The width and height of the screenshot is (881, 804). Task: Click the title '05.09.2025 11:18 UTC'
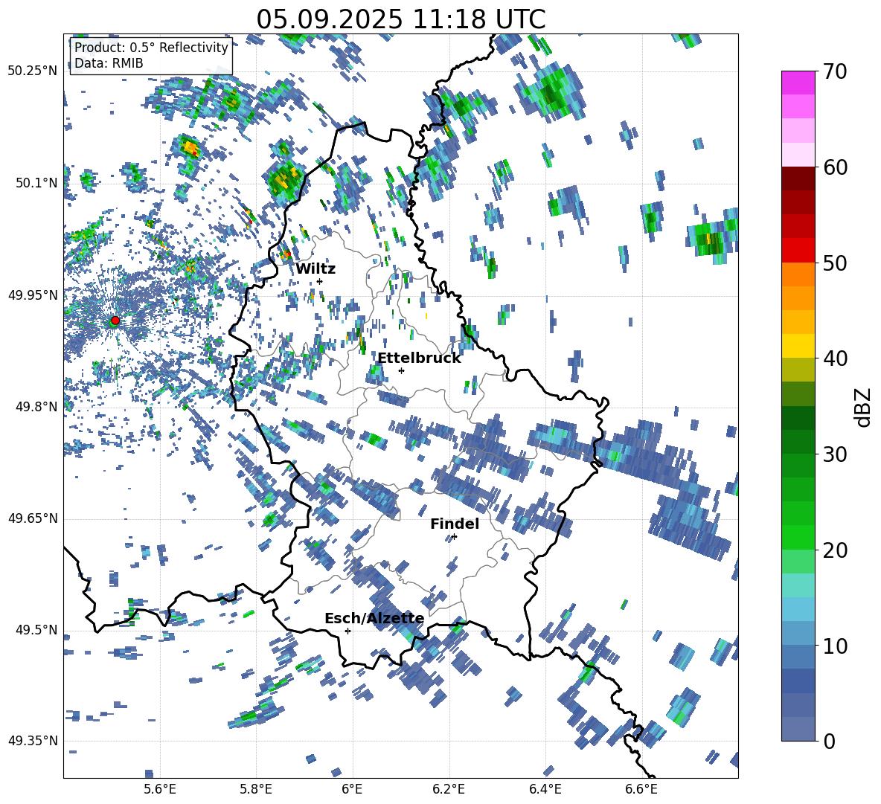pos(400,19)
